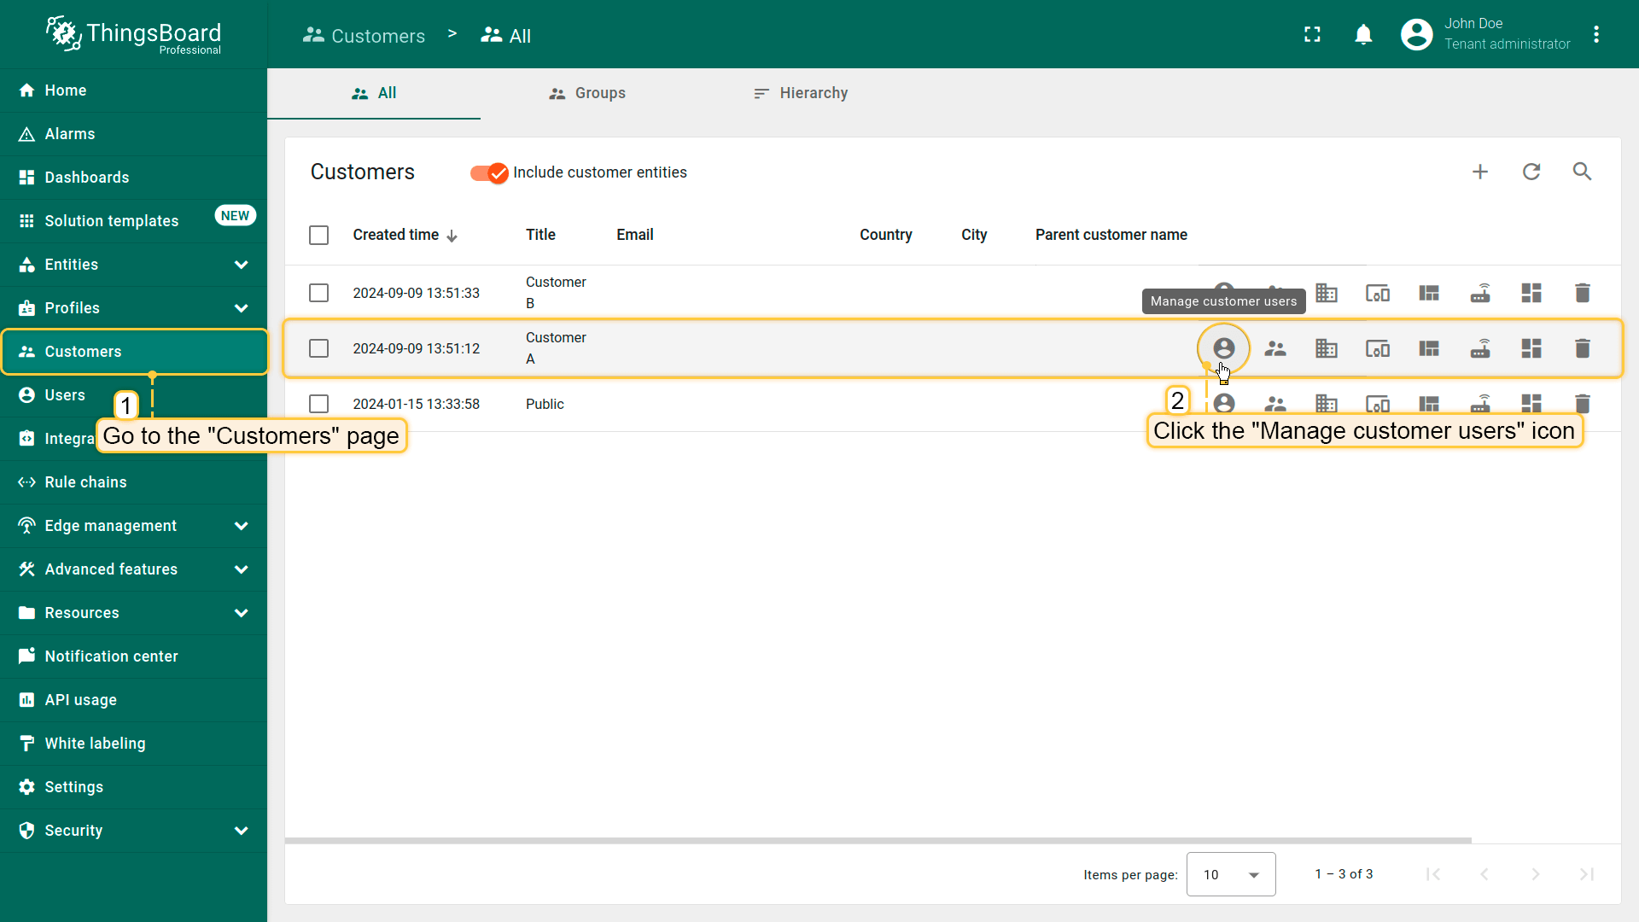
Task: Open search in customers table
Action: 1582,172
